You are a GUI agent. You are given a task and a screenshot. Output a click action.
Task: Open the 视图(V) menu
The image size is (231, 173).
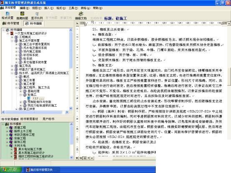(37, 8)
